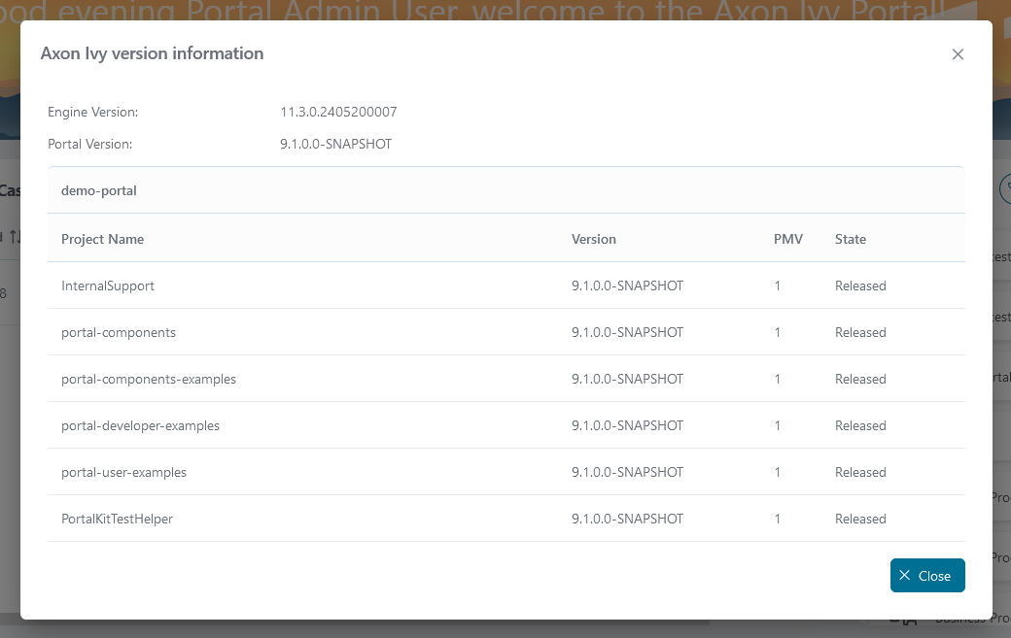Click the version of PortalKitTestHelper row
Screen dimensions: 1011x638
click(x=627, y=519)
